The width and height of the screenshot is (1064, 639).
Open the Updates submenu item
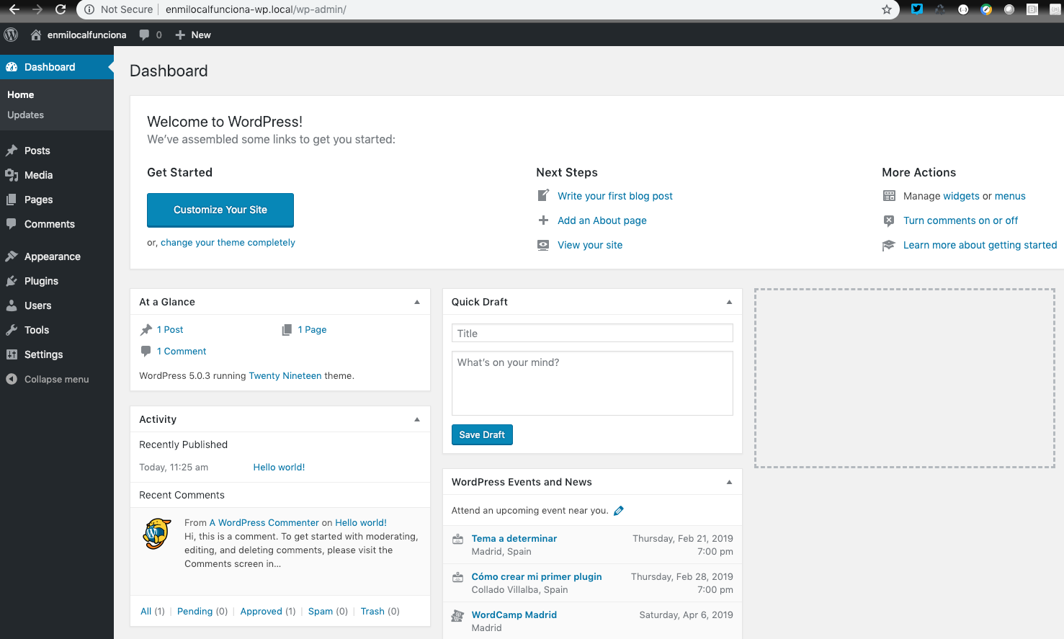pos(25,115)
